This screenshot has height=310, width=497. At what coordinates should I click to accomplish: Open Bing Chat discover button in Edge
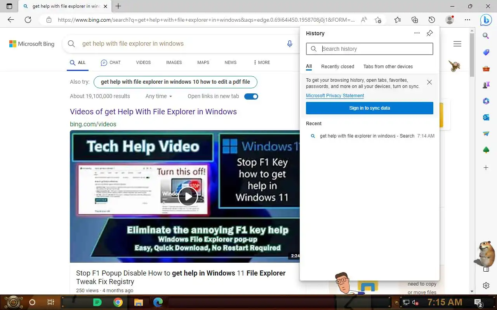tap(486, 20)
